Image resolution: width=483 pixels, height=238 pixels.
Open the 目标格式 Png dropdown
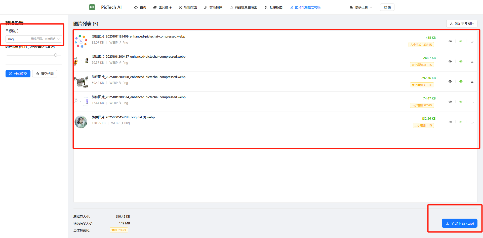[x=34, y=39]
